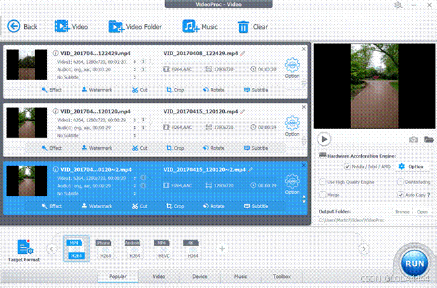
Task: Show info for VID_201704...120120.mp4
Action: click(x=56, y=111)
